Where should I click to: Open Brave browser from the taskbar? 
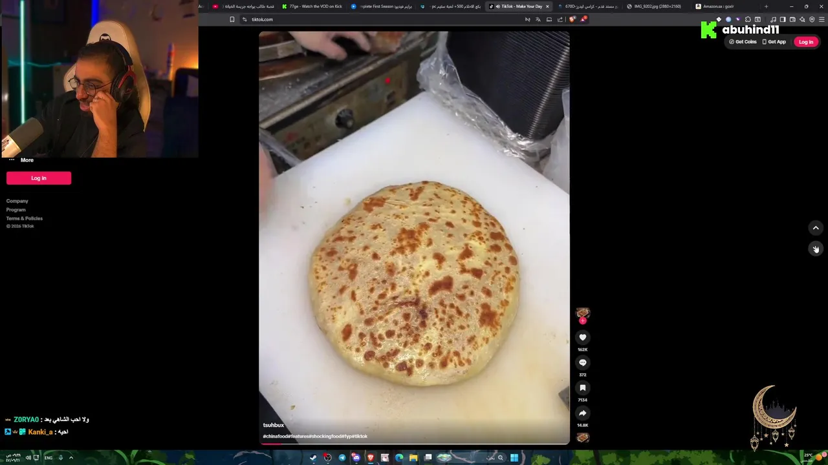[x=370, y=458]
